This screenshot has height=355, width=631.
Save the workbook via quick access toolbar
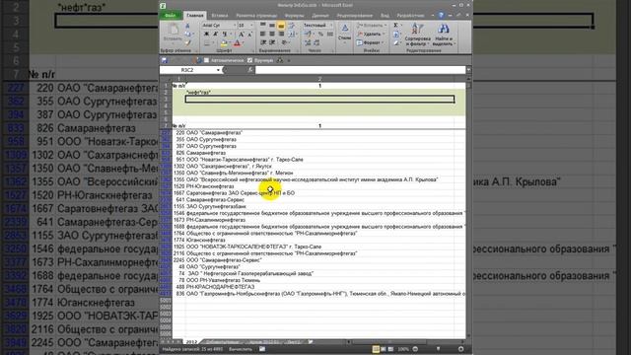(165, 60)
